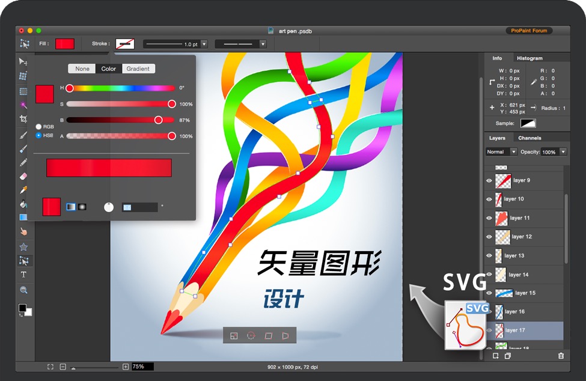Screen dimensions: 586x381
Task: Select the linear gradient type button
Action: click(x=71, y=207)
